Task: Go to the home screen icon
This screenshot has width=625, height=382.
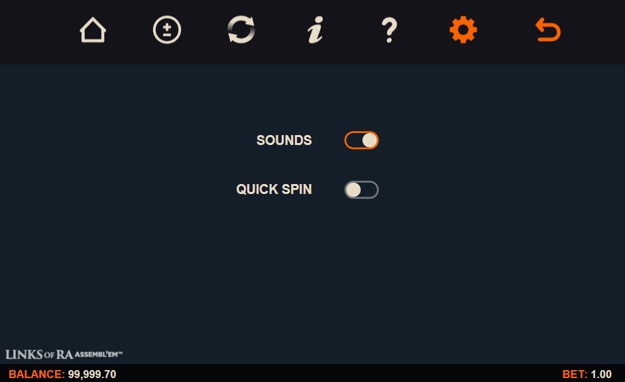Action: coord(93,30)
